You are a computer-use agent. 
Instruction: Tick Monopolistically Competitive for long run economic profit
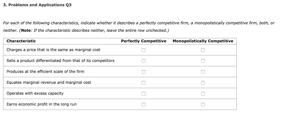pyautogui.click(x=203, y=105)
